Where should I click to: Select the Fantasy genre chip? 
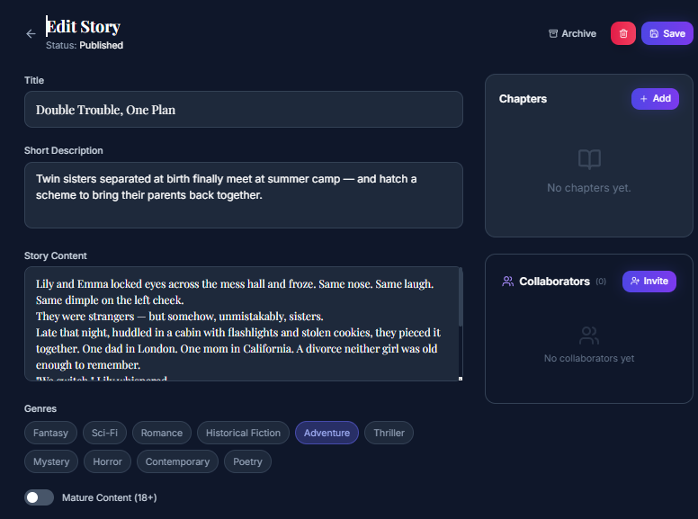[x=50, y=433]
